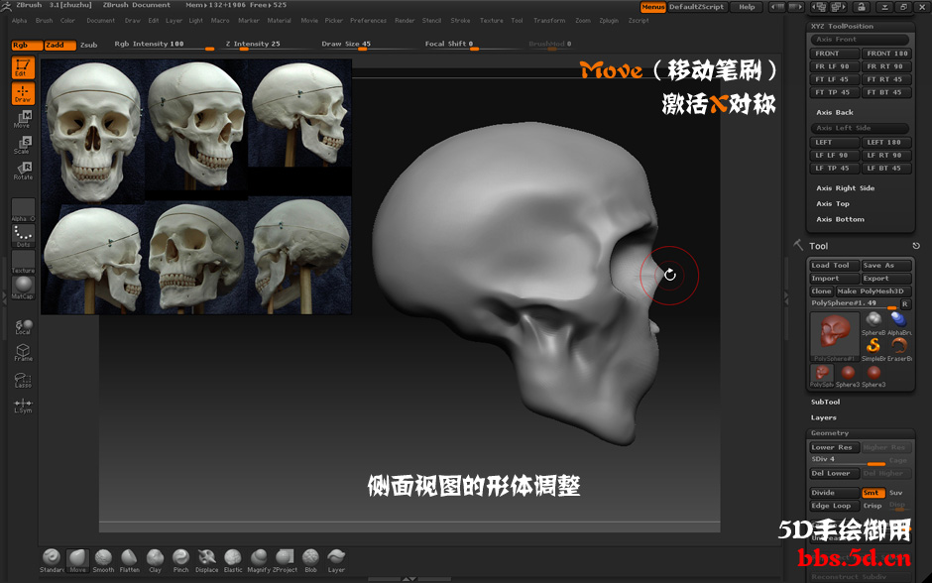Screen dimensions: 932x583
Task: Adjust the Rgb Intensity slider
Action: coord(164,46)
